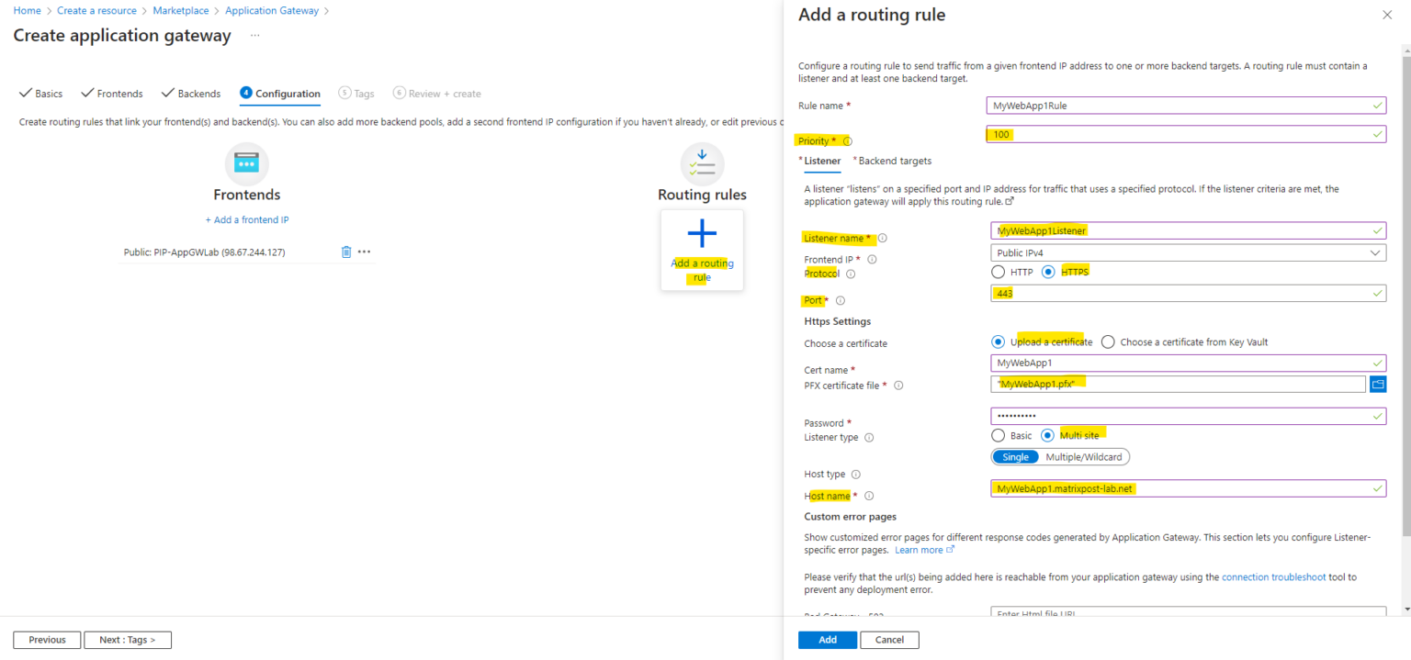
Task: Click the Add button to save the rule
Action: click(827, 640)
